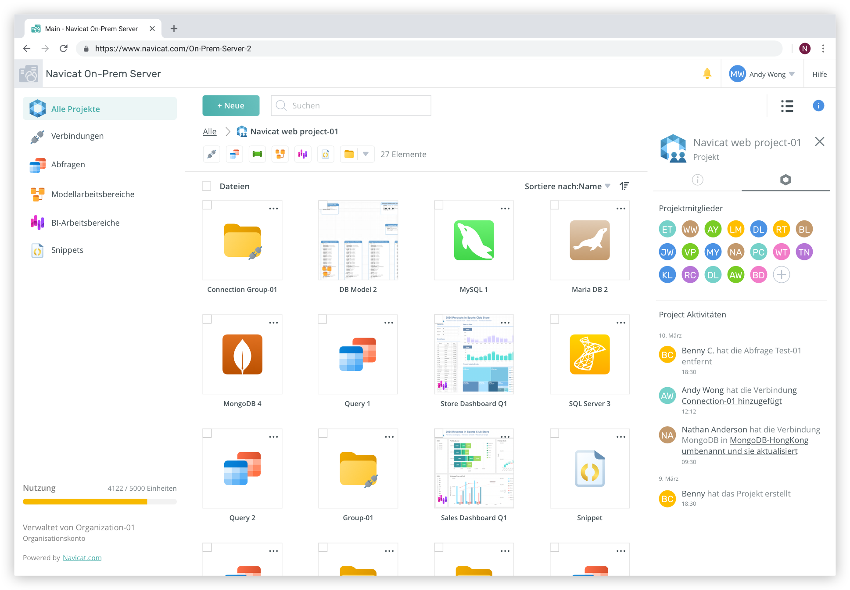Open Connection-01 hinzugefügt activity link
850x590 pixels.
tap(732, 401)
